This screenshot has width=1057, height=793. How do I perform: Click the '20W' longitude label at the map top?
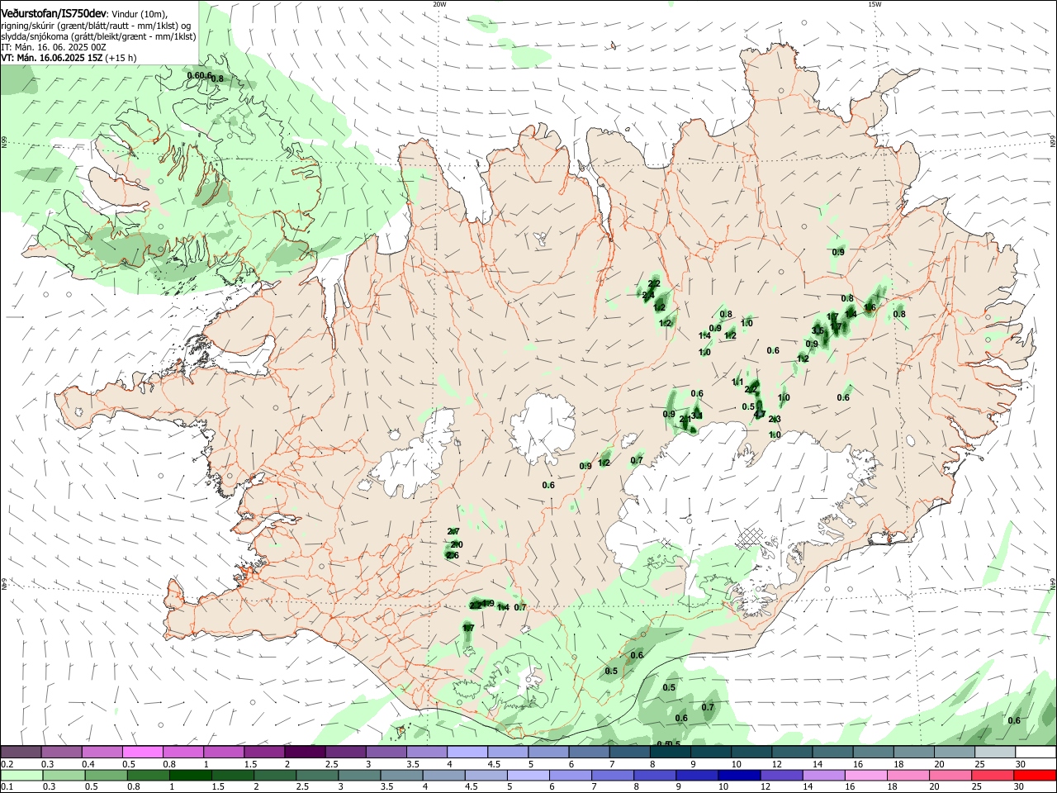(x=439, y=4)
